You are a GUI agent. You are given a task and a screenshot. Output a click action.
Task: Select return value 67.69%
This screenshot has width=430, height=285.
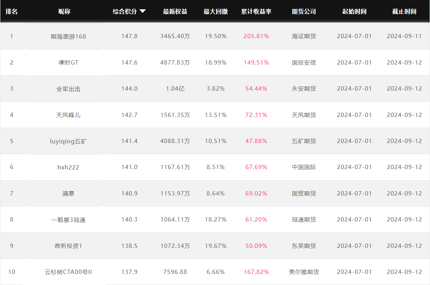tap(256, 167)
